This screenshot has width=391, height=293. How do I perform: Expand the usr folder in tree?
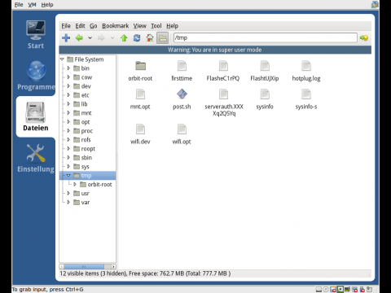click(x=68, y=194)
